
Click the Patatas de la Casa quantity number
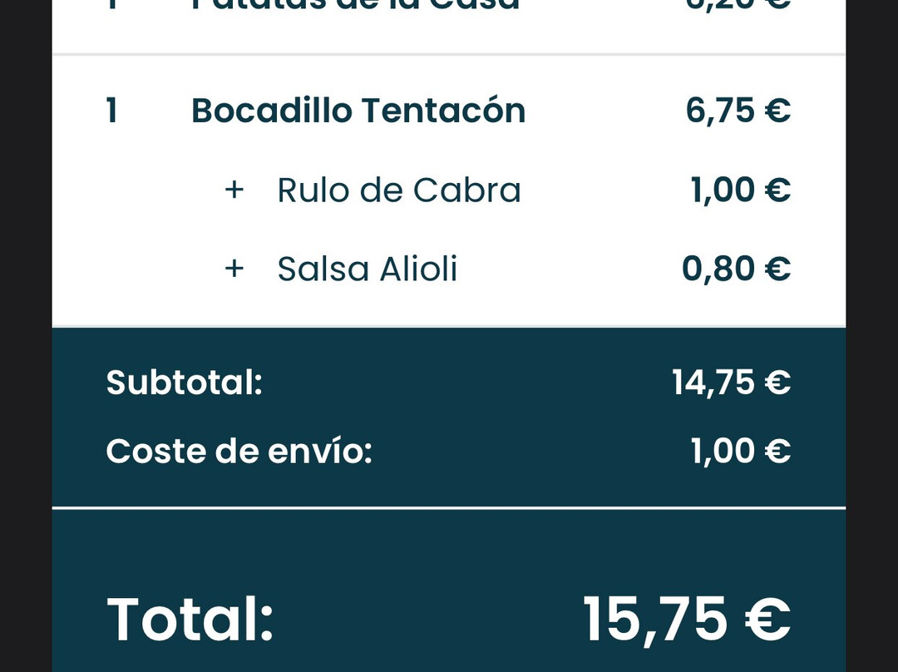(x=111, y=5)
